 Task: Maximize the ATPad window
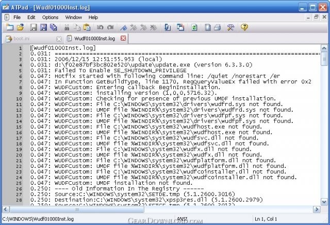coord(313,7)
